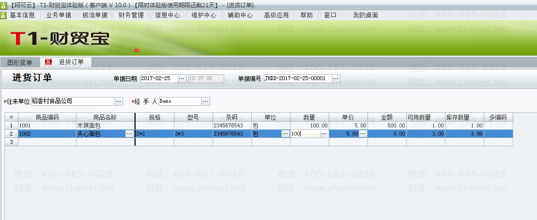
Task: Click the 2*2 specification cell
Action: point(154,134)
